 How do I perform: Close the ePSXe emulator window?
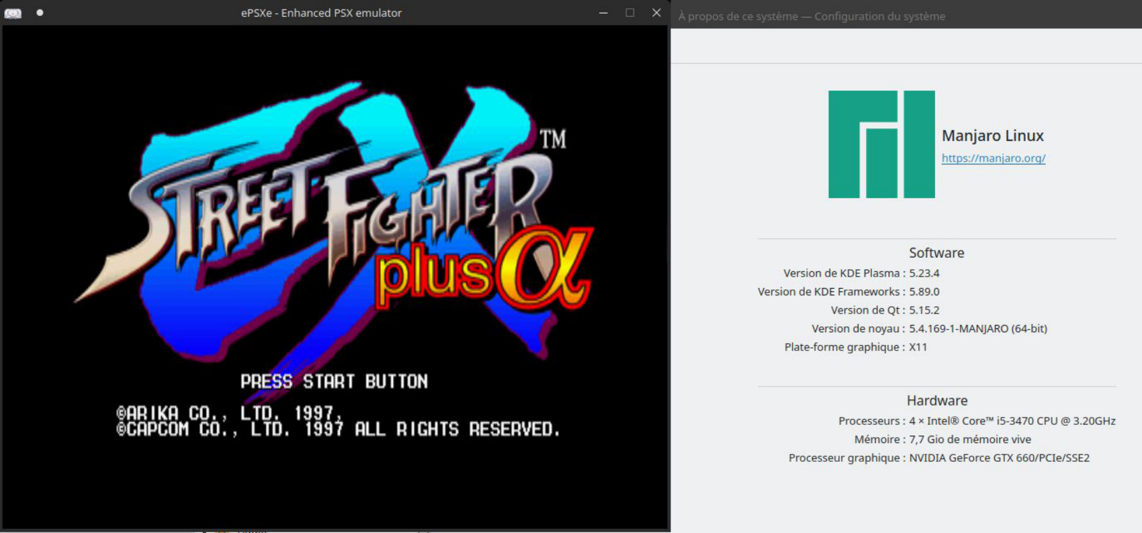(656, 13)
